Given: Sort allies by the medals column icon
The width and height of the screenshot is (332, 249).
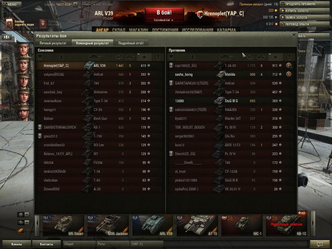Looking at the screenshot, I should [x=158, y=57].
